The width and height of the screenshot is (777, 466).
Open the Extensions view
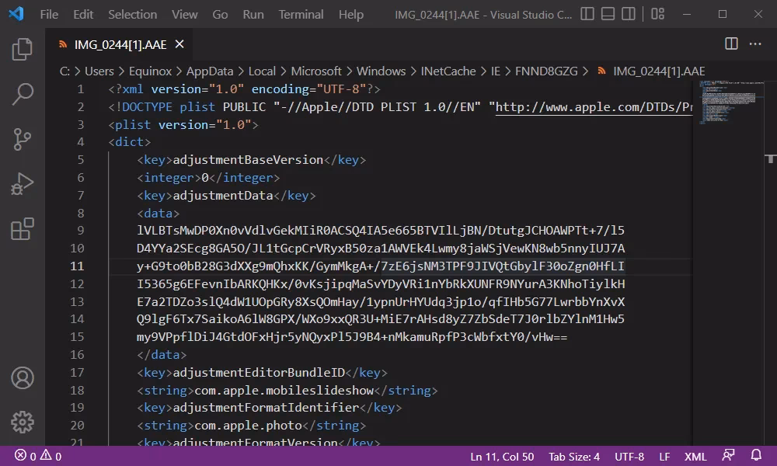click(22, 230)
